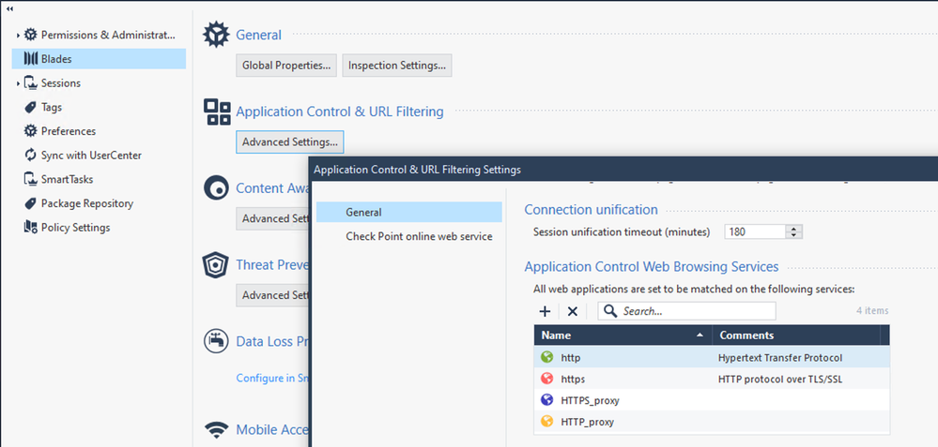Open Global Properties button
938x447 pixels.
(286, 65)
